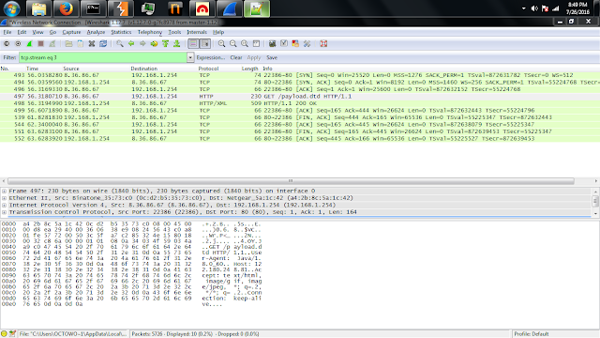Expand Transmission Control Protocol row

(x=4, y=212)
